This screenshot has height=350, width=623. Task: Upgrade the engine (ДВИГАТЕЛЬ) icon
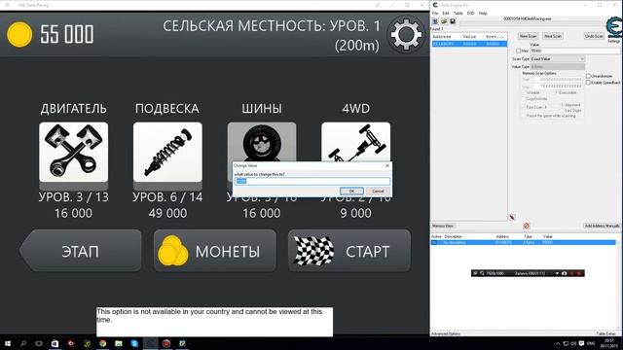74,152
